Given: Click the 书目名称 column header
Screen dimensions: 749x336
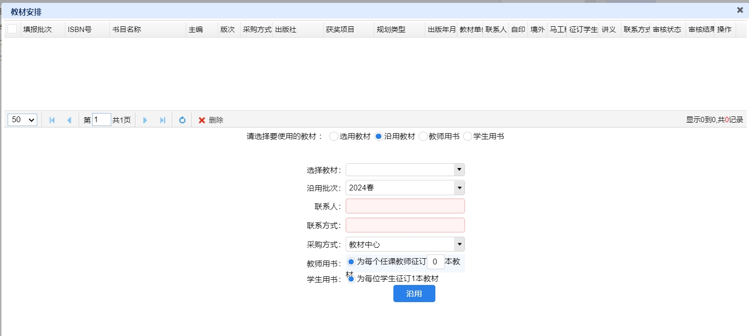Looking at the screenshot, I should pos(127,30).
